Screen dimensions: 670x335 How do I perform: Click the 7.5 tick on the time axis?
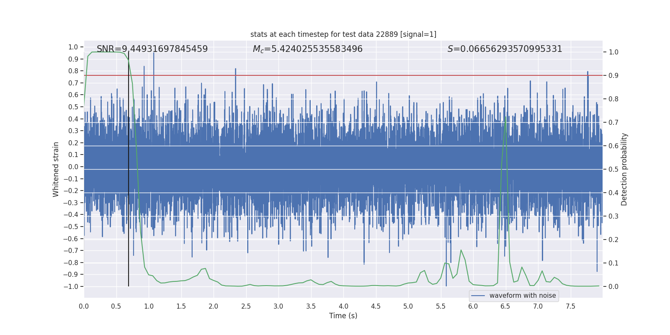[x=570, y=306]
